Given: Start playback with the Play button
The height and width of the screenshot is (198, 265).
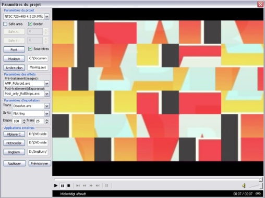Looking at the screenshot, I should click(56, 186).
